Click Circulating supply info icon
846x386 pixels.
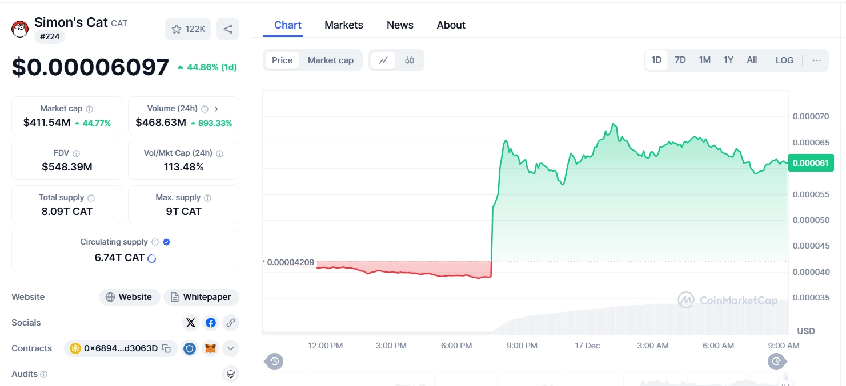(155, 242)
